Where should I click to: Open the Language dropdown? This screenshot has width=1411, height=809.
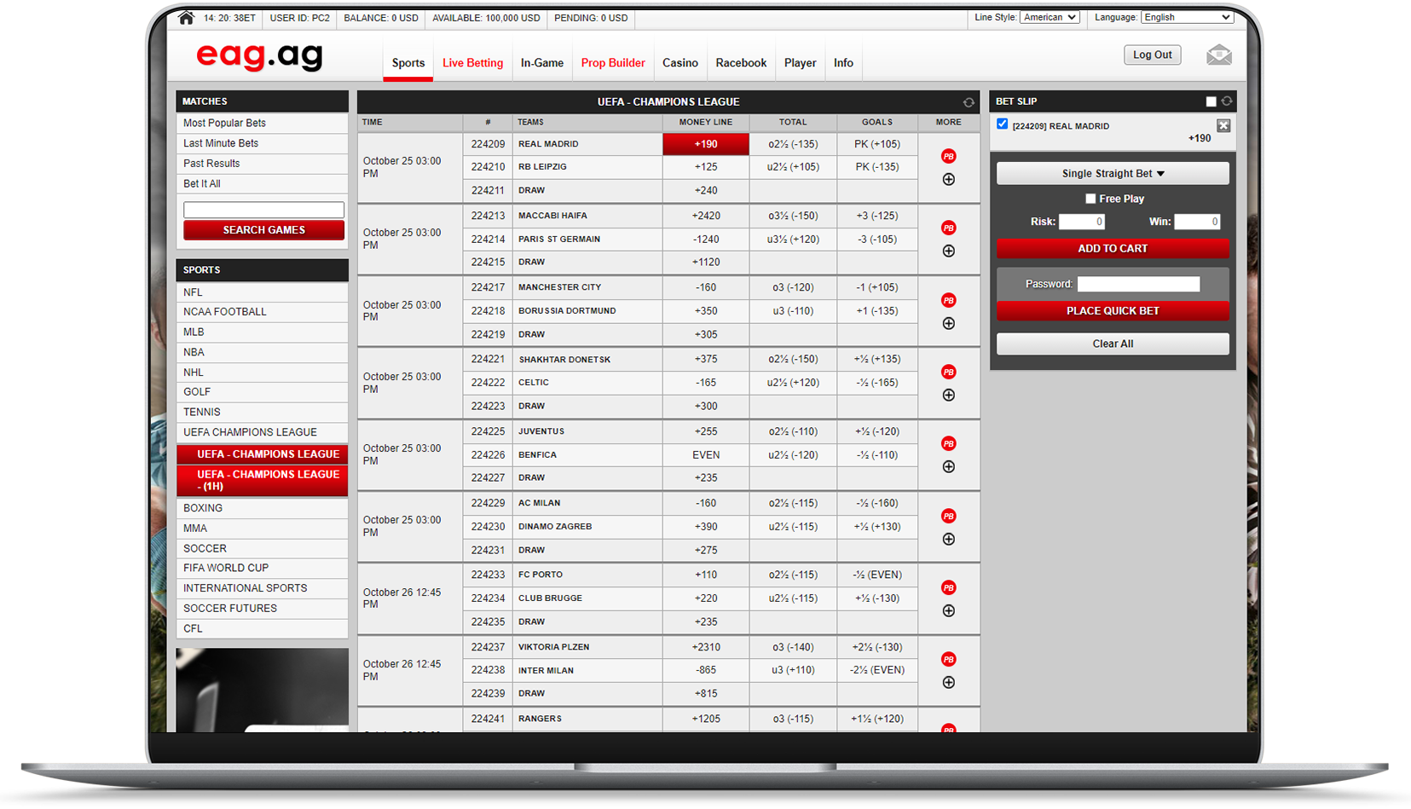1187,17
